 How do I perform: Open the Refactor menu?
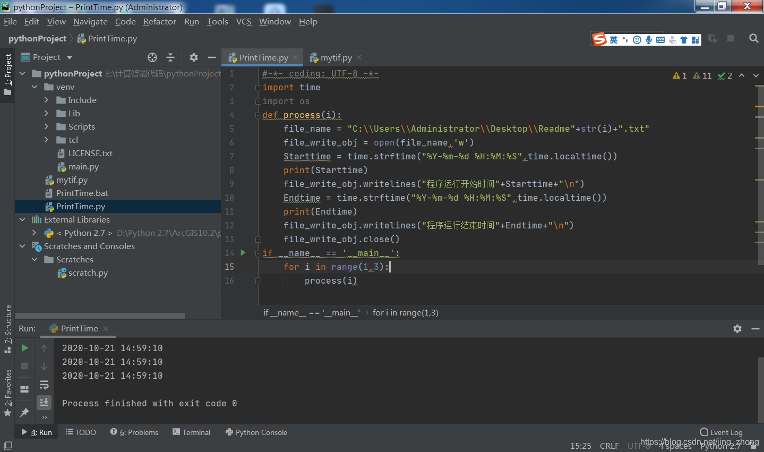(159, 21)
